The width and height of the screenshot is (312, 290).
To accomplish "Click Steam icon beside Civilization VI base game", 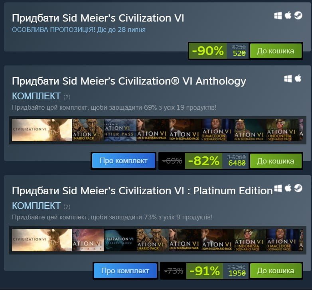I will coord(298,15).
